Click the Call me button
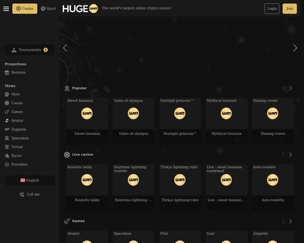This screenshot has height=243, width=304. click(30, 194)
